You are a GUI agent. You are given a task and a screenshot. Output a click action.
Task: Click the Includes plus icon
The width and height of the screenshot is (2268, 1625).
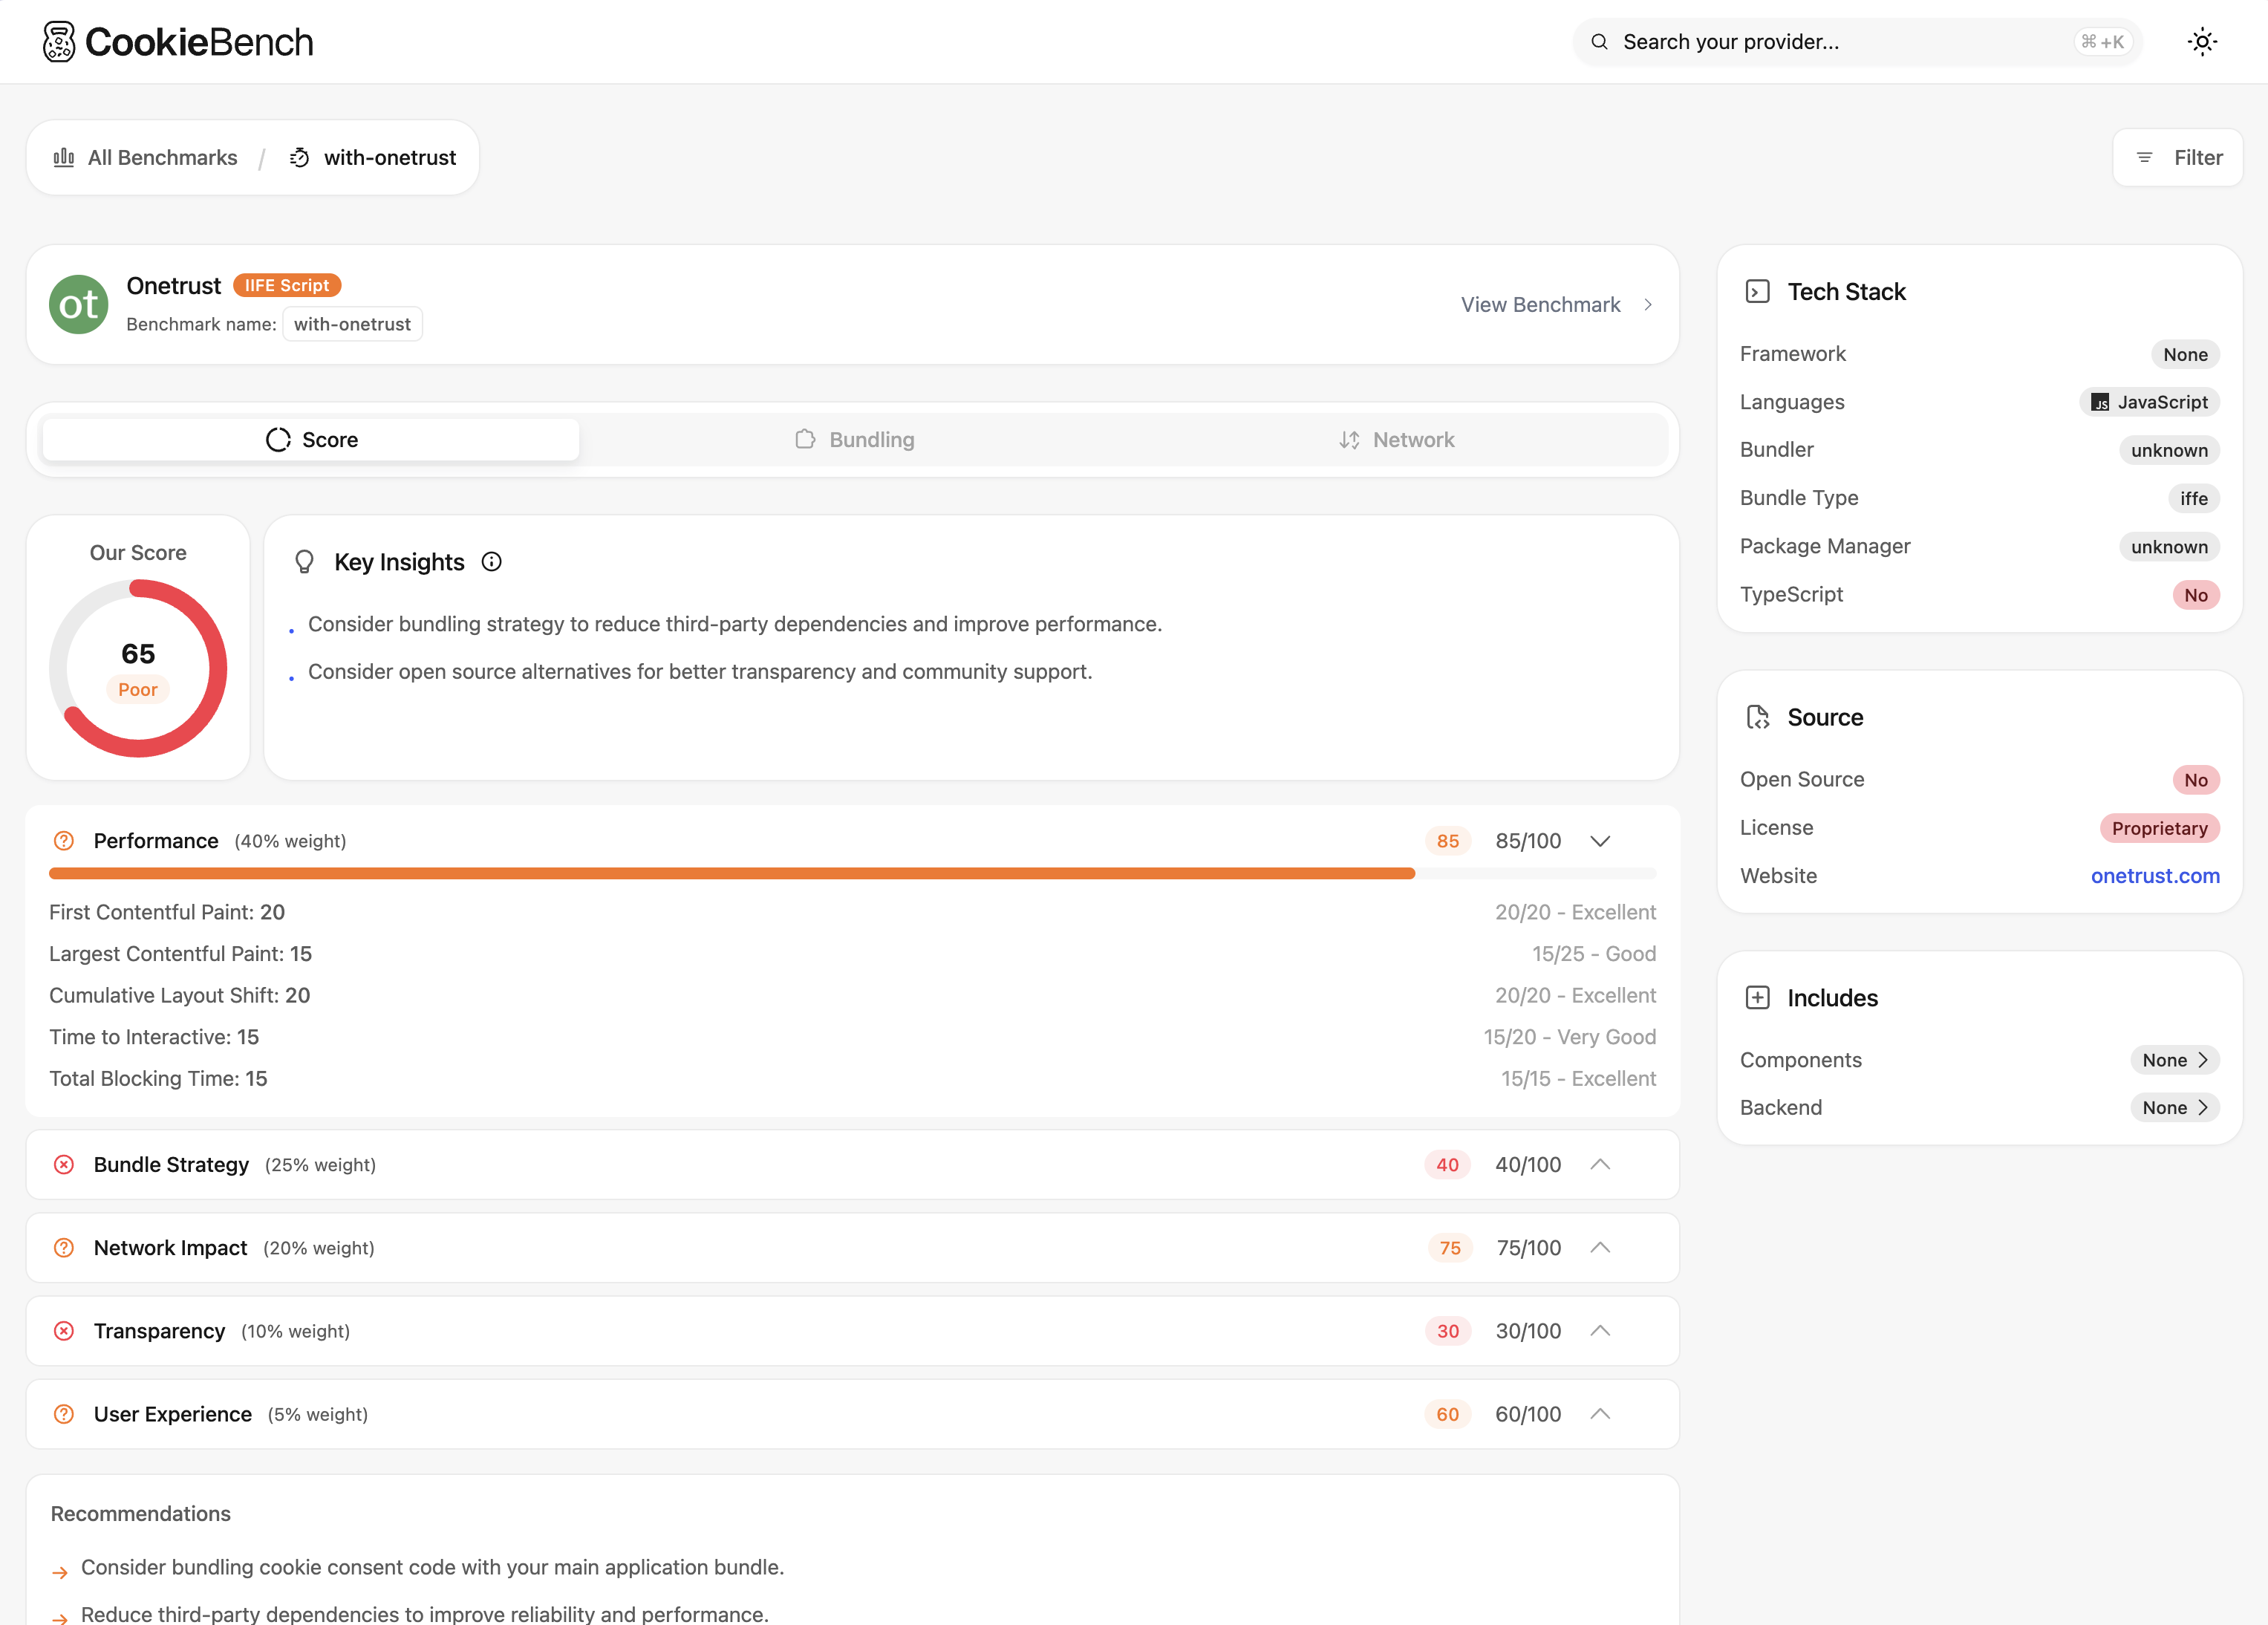(x=1757, y=997)
